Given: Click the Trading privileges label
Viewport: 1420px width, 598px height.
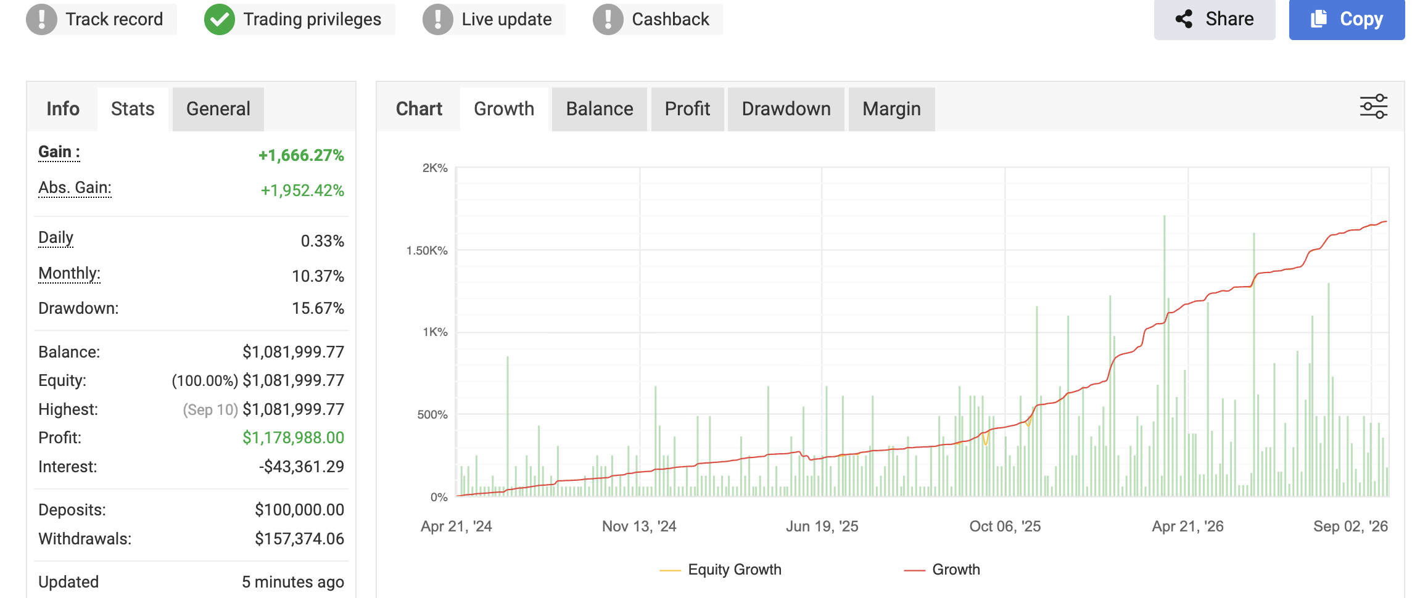Looking at the screenshot, I should tap(312, 19).
